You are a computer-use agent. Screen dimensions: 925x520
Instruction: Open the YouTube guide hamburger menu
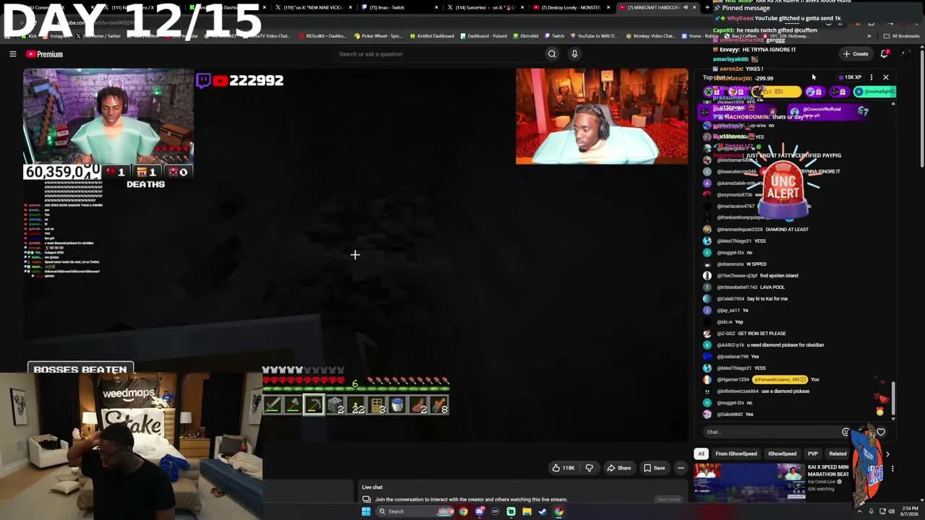click(13, 54)
